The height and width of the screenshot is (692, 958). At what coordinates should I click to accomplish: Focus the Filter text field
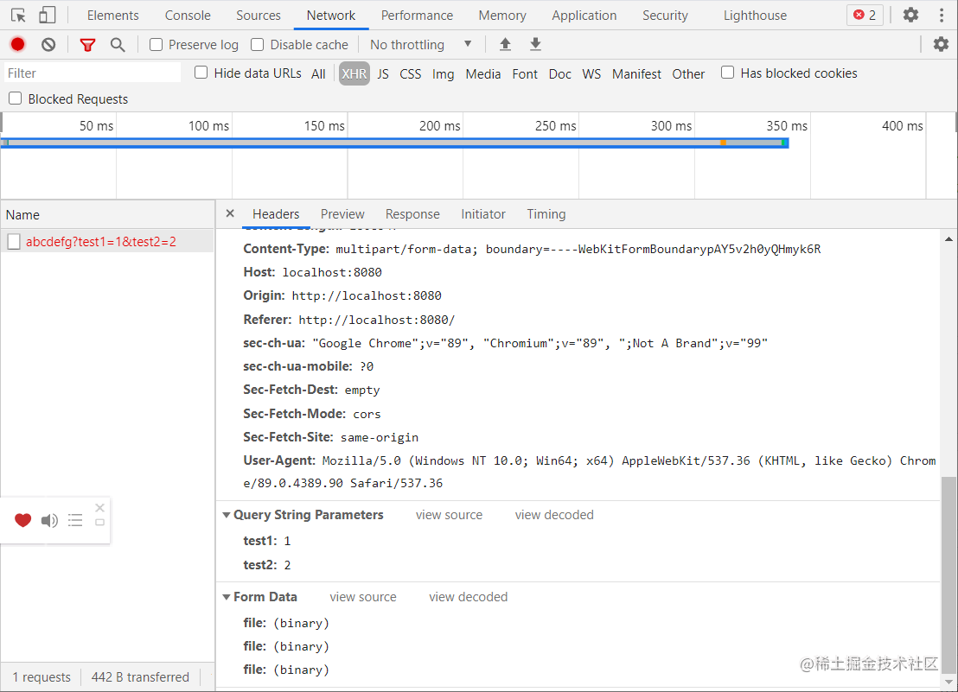point(93,73)
